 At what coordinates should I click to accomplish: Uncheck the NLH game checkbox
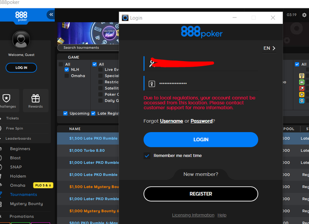pos(67,70)
